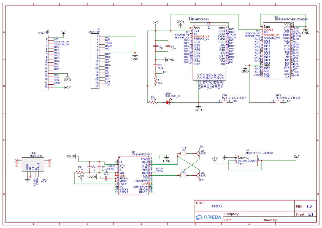Select the 'RXD0' net label beside U5
322x228 pixels.
click(x=159, y=168)
